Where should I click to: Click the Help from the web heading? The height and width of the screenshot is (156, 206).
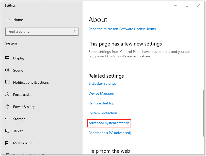109,151
